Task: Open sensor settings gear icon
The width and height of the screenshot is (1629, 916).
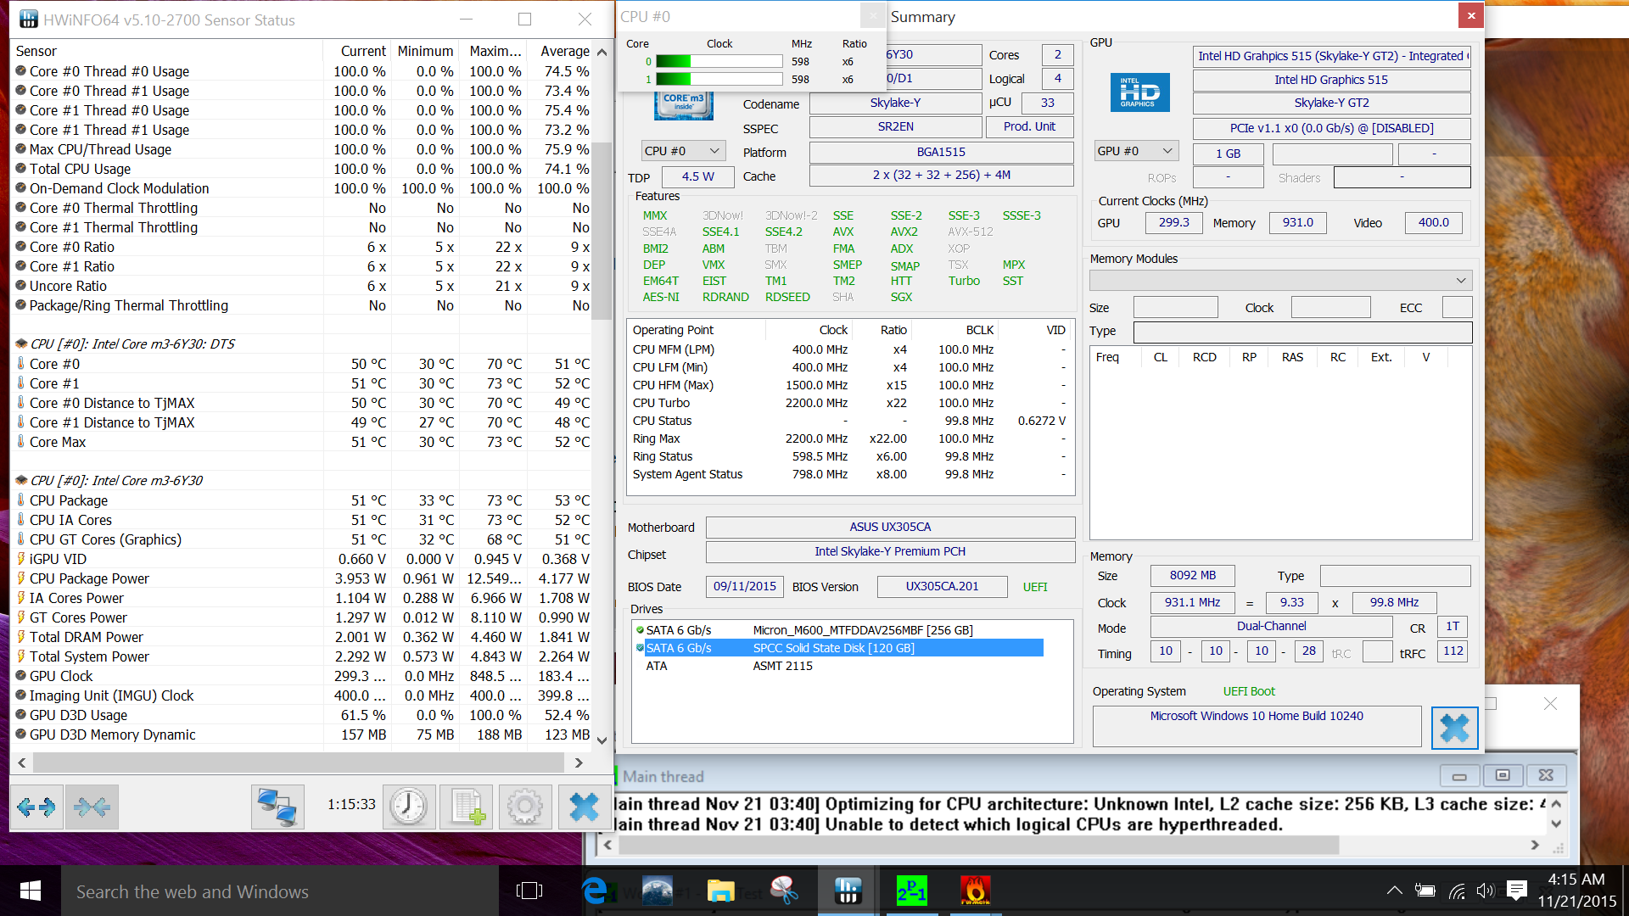Action: pos(524,807)
